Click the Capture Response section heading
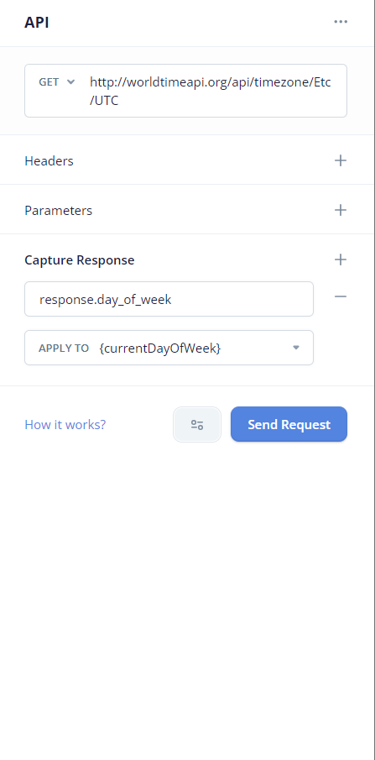This screenshot has width=375, height=760. 80,259
